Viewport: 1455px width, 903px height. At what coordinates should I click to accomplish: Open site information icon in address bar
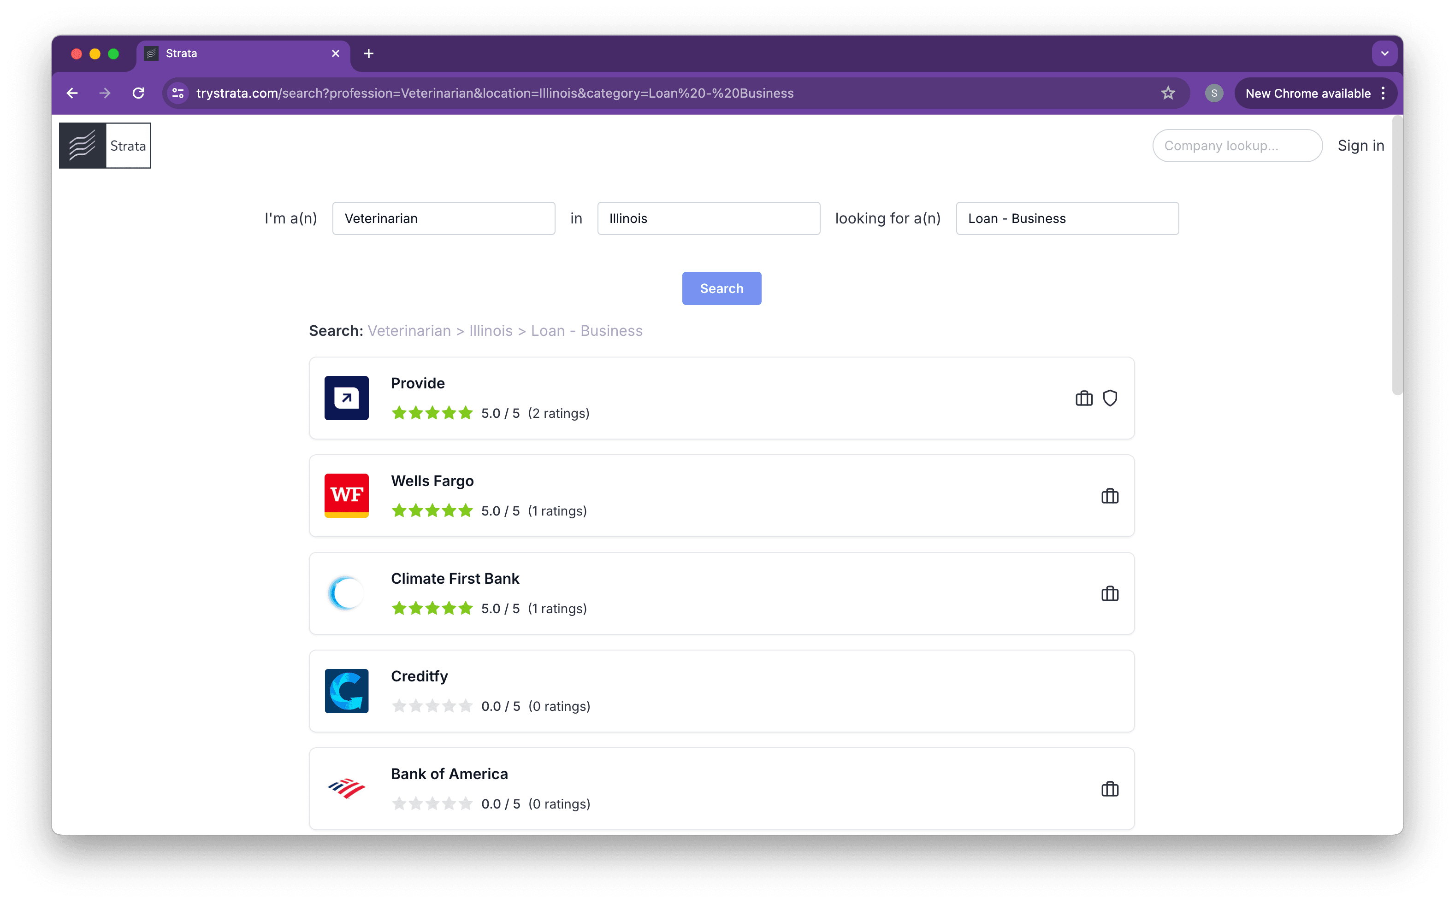pyautogui.click(x=178, y=93)
